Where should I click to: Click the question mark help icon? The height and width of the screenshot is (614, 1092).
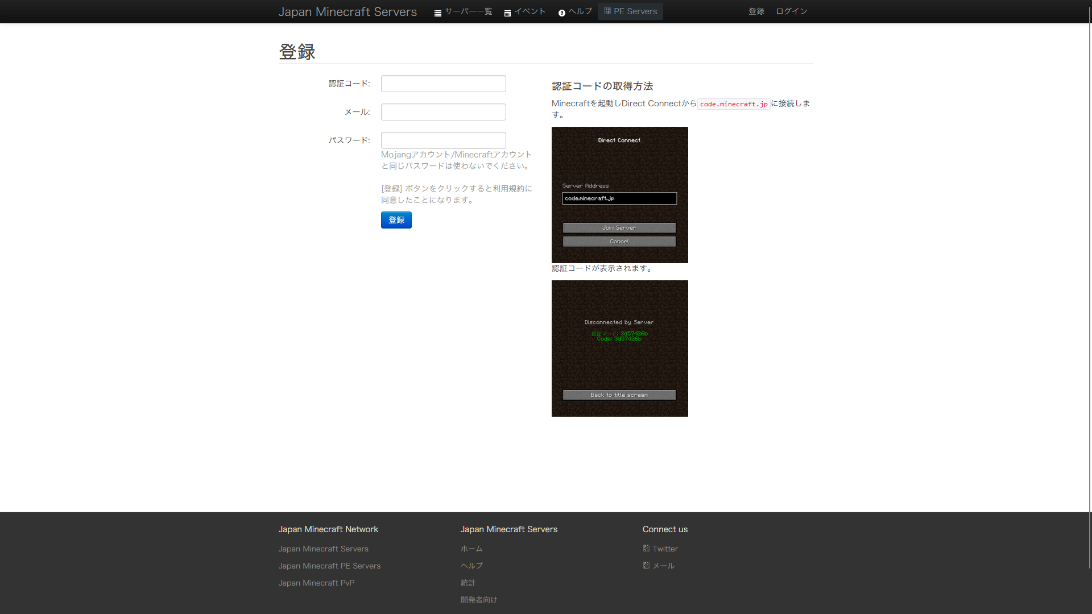(561, 13)
